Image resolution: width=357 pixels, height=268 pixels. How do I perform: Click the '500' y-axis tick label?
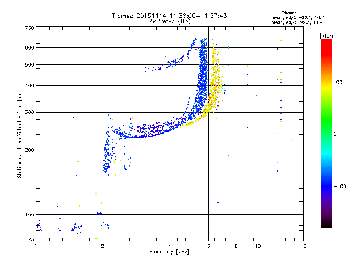coord(29,65)
